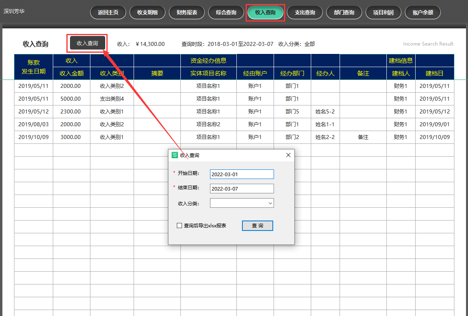
Task: Click the 查询 button to run the search
Action: pos(257,225)
